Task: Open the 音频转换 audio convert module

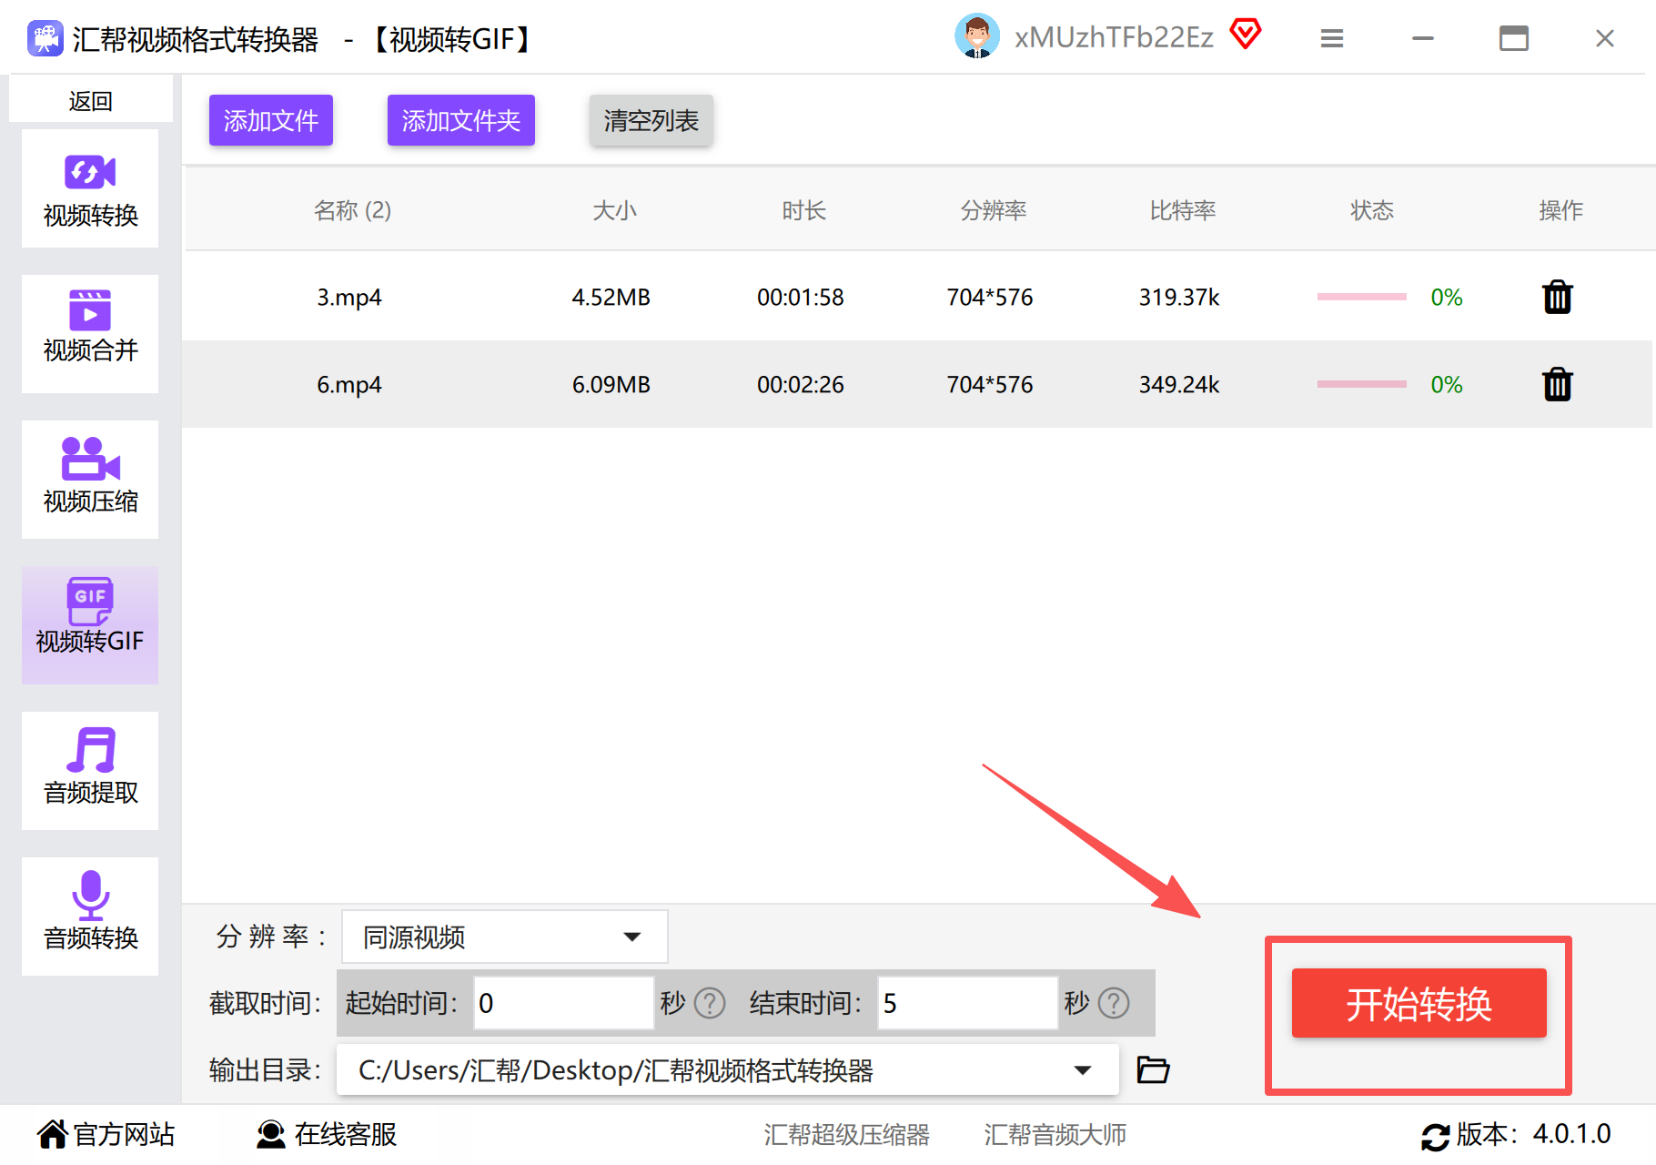Action: 90,917
